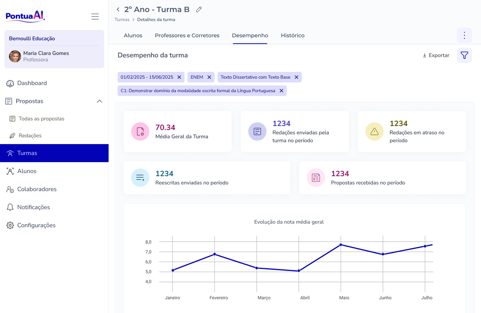Viewport: 481px width, 313px height.
Task: Open the Histórico tab
Action: 293,35
